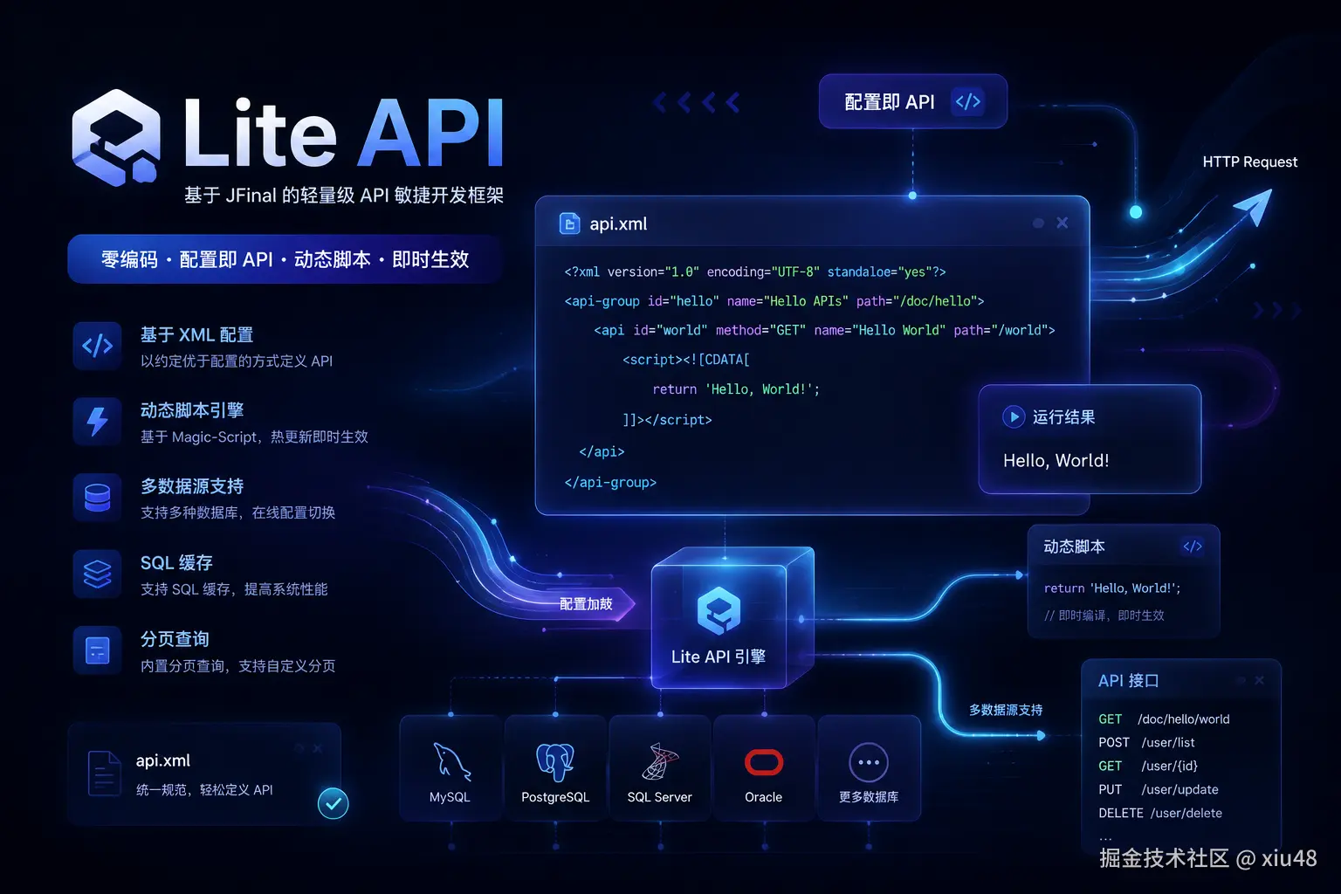Click the API 接口 panel title
The width and height of the screenshot is (1341, 894).
1128,681
